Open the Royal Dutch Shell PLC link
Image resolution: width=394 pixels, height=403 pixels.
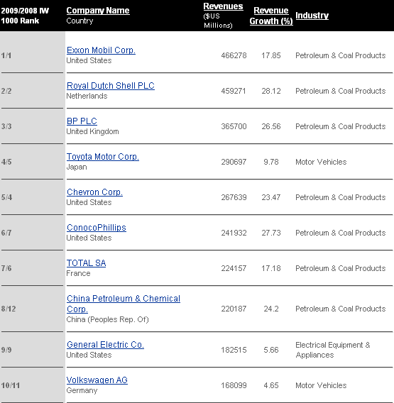point(111,86)
